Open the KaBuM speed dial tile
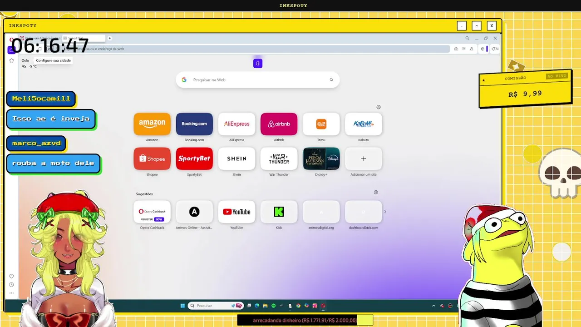The width and height of the screenshot is (581, 327). (x=364, y=124)
